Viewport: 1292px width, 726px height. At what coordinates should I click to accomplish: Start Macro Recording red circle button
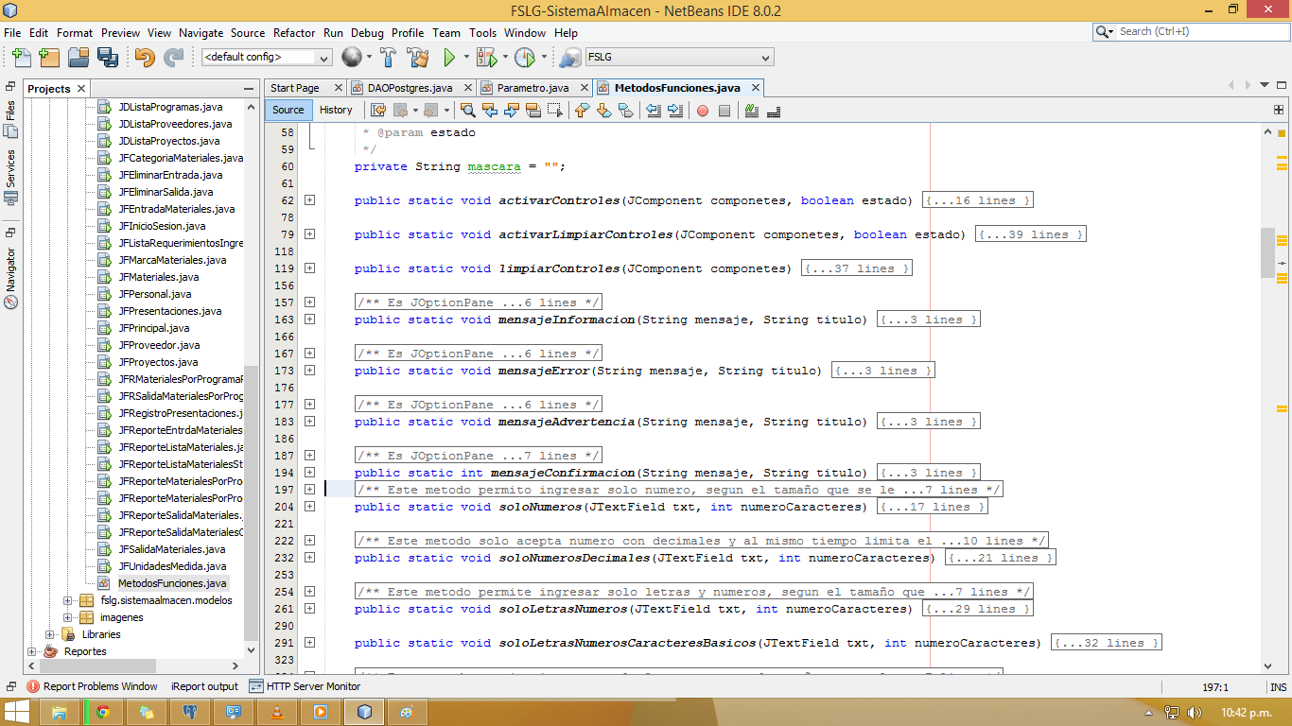point(703,110)
